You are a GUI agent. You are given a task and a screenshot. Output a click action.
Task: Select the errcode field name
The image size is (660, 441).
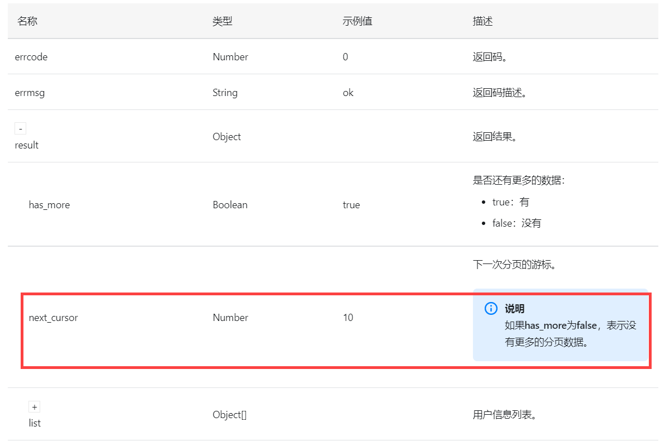coord(31,57)
